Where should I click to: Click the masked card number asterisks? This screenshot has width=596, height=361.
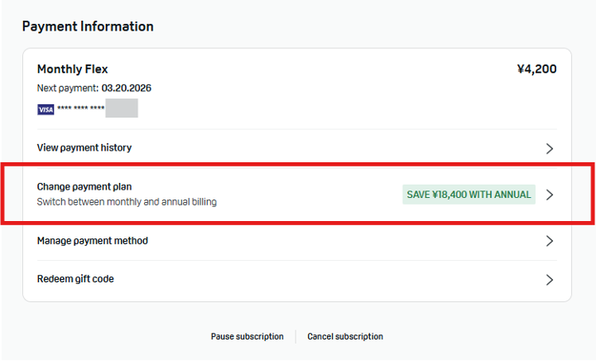pos(80,109)
